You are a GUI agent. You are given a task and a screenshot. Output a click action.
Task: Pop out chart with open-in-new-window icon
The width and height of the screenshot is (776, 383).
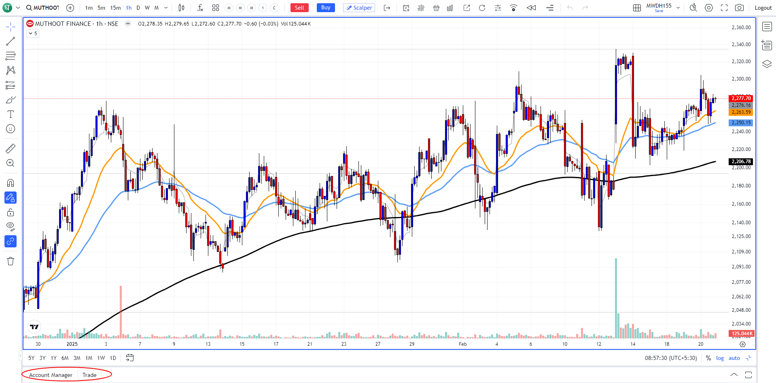tap(466, 8)
